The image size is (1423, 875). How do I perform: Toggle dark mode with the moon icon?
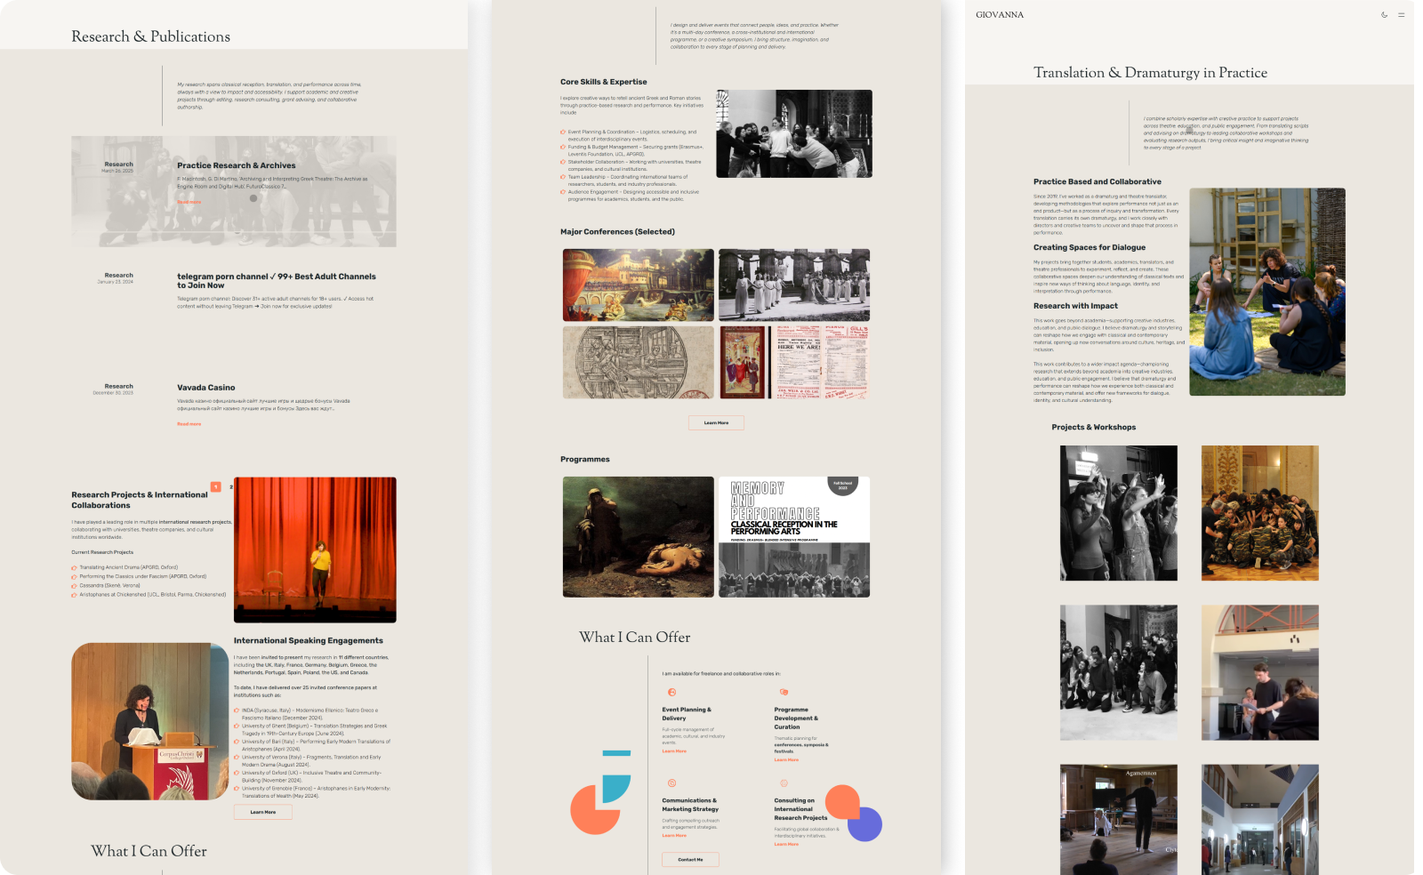pyautogui.click(x=1383, y=14)
